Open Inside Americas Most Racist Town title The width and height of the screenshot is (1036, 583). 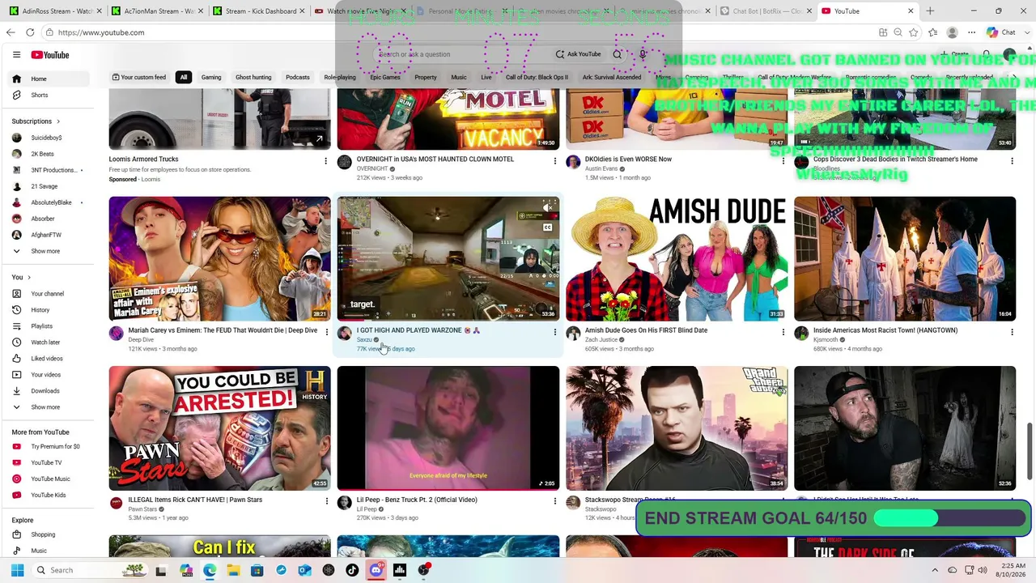coord(885,330)
